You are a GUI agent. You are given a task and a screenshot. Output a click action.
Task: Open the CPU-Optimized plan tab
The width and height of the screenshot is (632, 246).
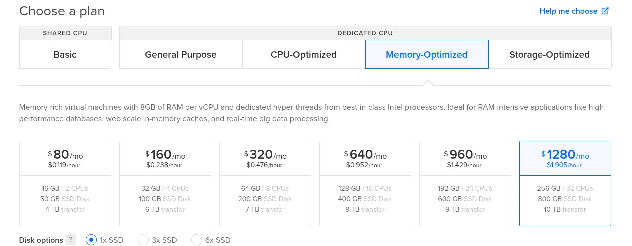(x=304, y=55)
